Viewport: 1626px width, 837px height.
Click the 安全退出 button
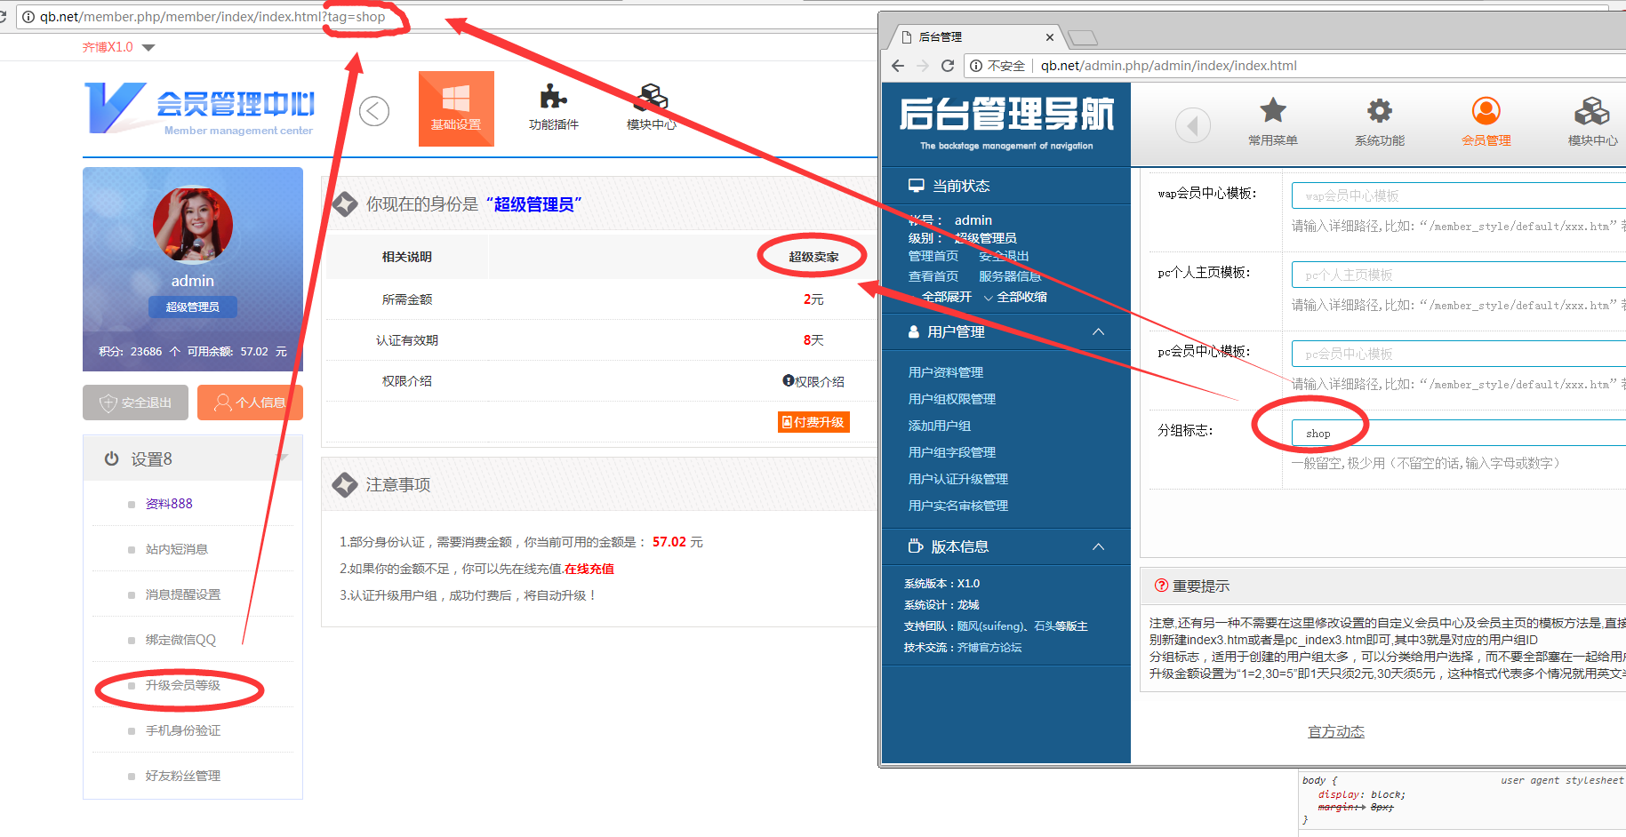click(136, 403)
